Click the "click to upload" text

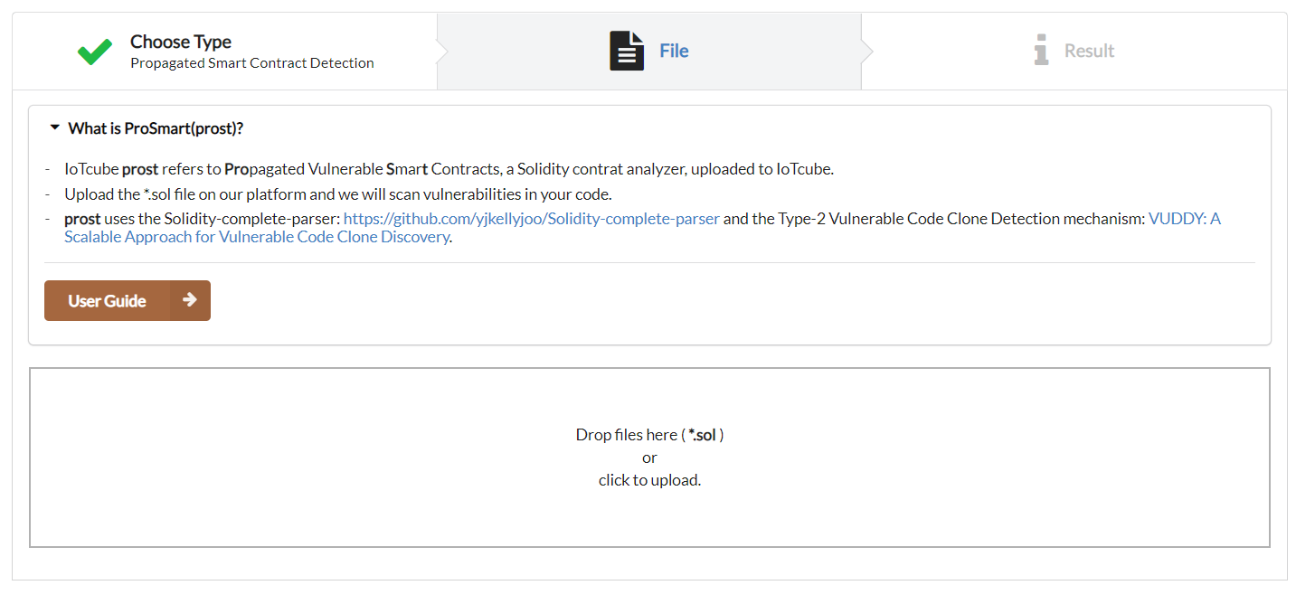click(x=649, y=480)
